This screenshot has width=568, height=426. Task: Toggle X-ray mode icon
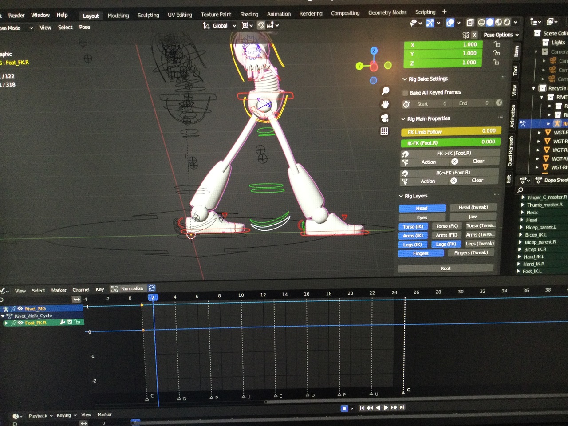(470, 22)
